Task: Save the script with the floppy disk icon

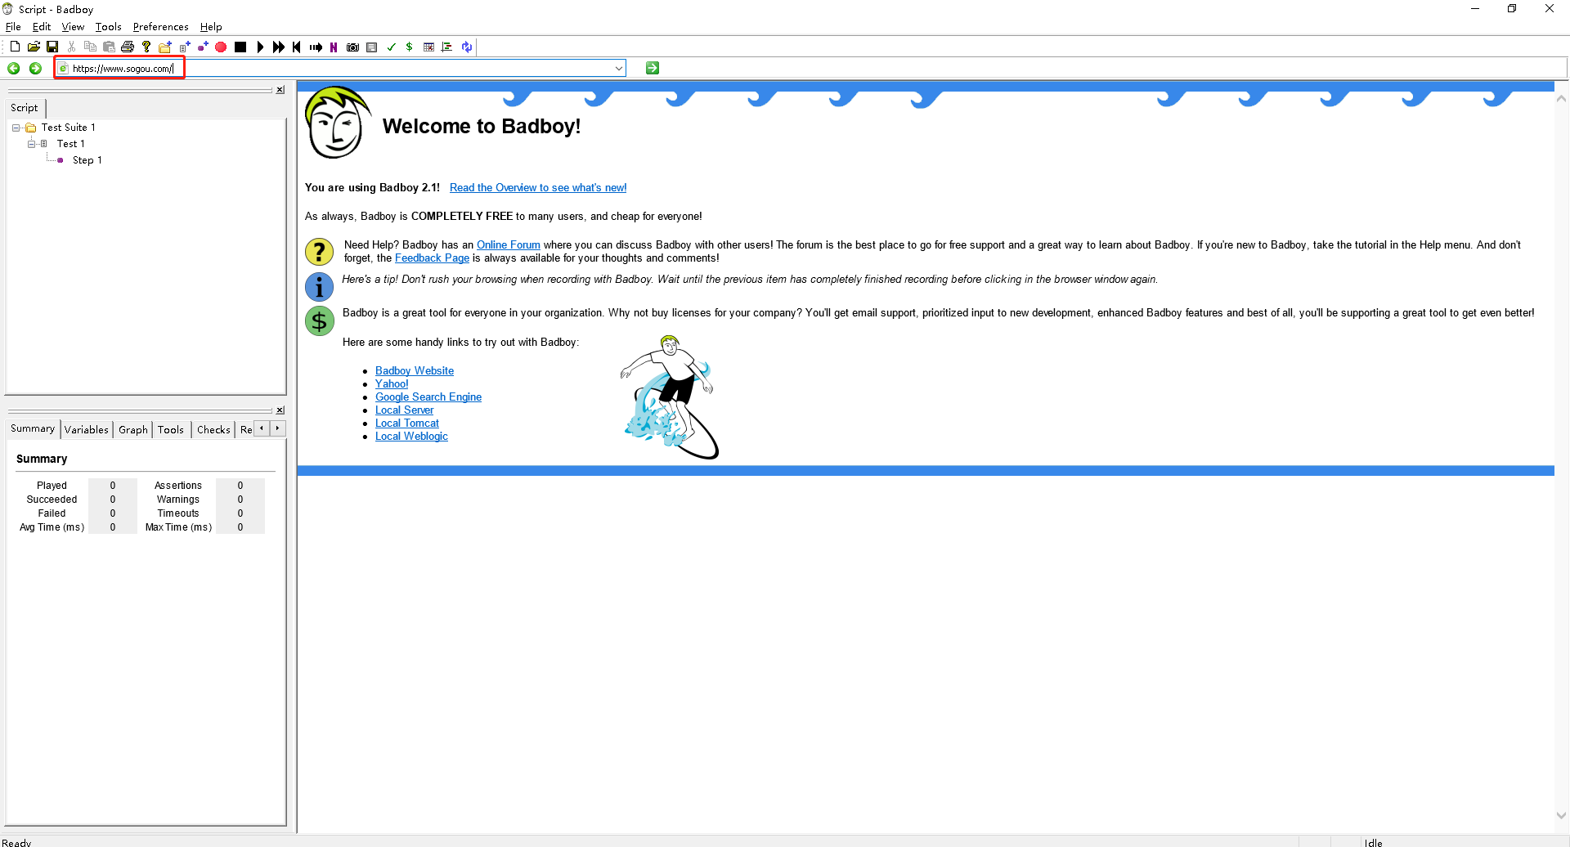Action: click(52, 47)
